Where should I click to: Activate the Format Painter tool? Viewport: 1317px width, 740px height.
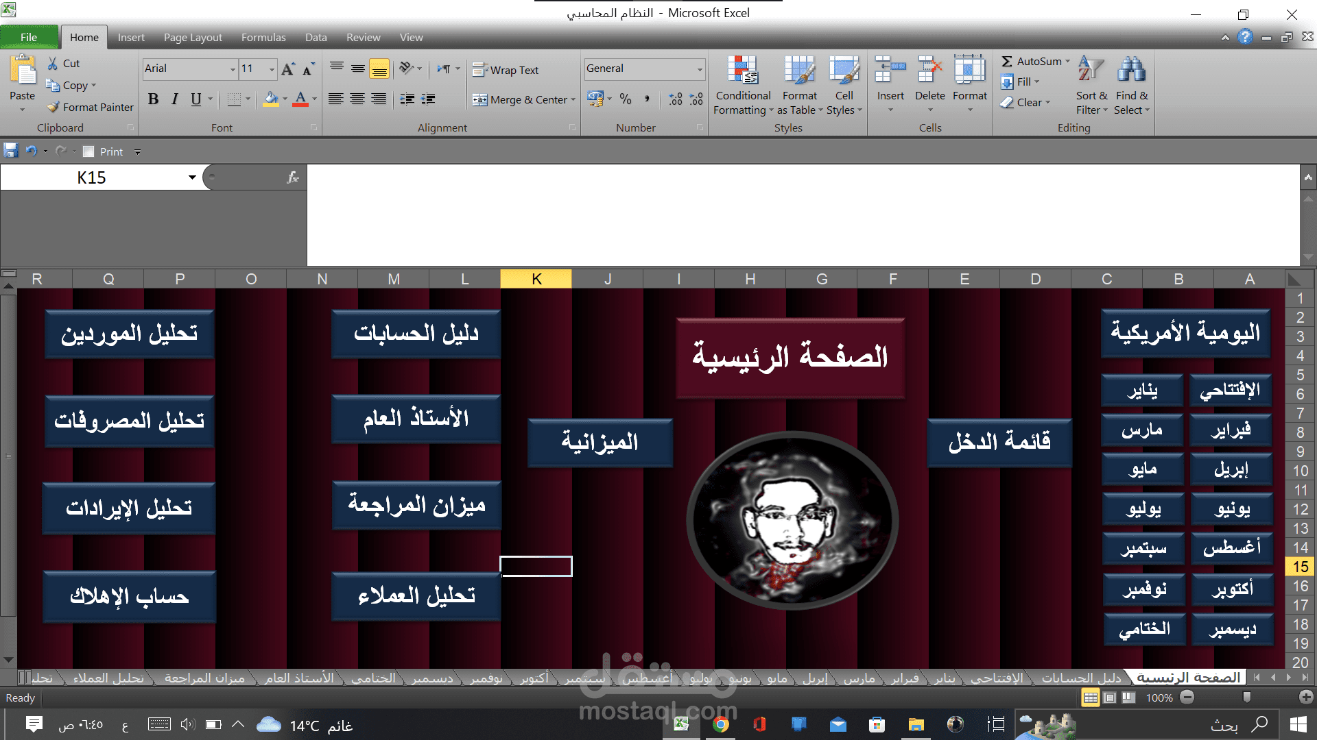click(x=90, y=107)
